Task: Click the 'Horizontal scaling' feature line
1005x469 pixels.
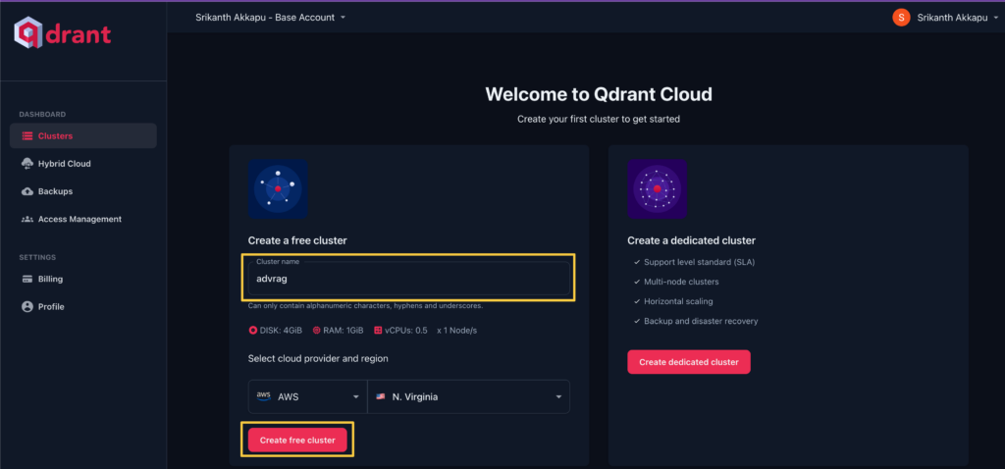Action: point(678,301)
